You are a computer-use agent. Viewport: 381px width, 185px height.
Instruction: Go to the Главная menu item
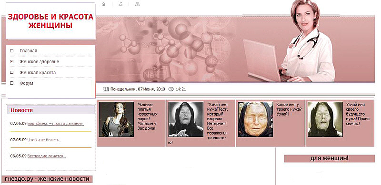click(29, 51)
